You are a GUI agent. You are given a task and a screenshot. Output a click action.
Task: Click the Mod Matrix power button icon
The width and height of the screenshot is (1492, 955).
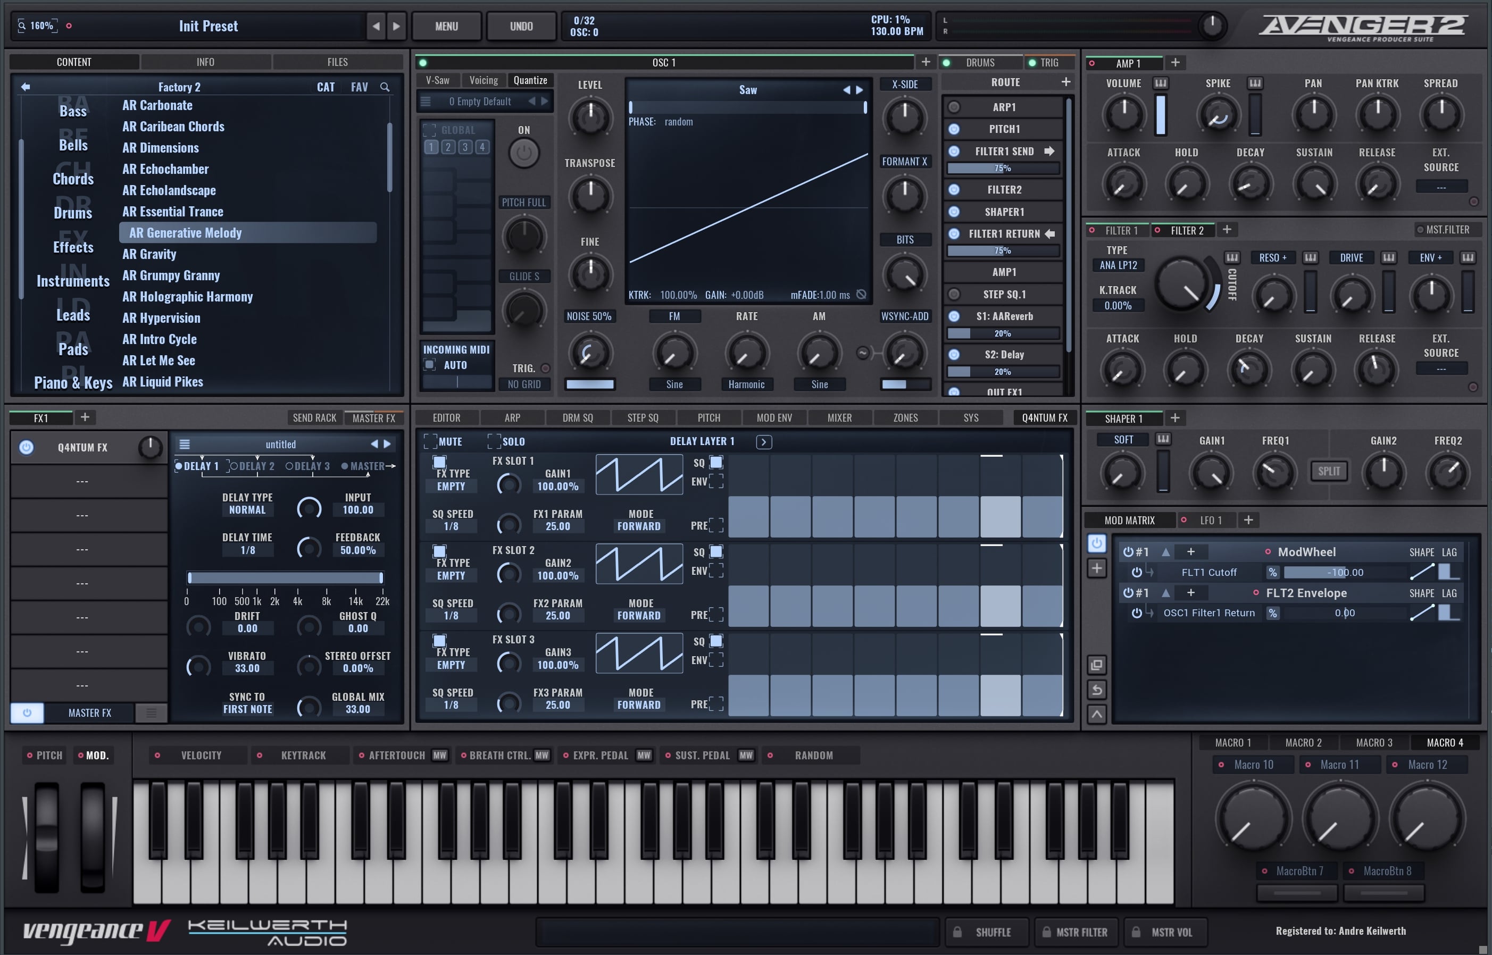pyautogui.click(x=1096, y=543)
